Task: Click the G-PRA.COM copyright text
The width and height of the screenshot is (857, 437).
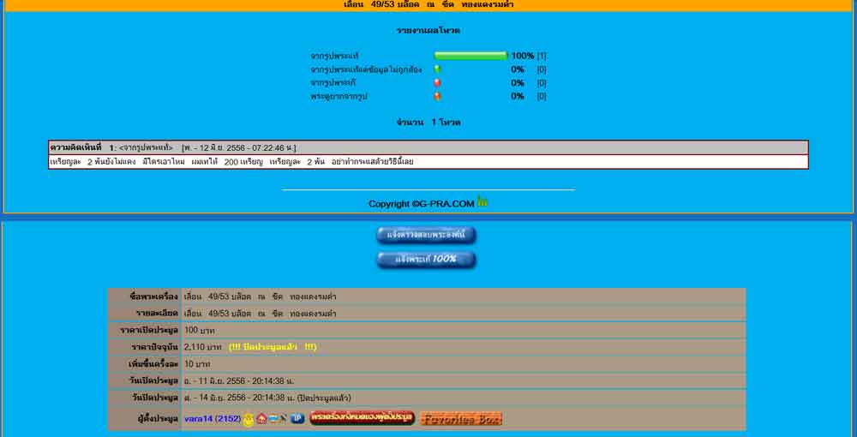Action: (421, 204)
